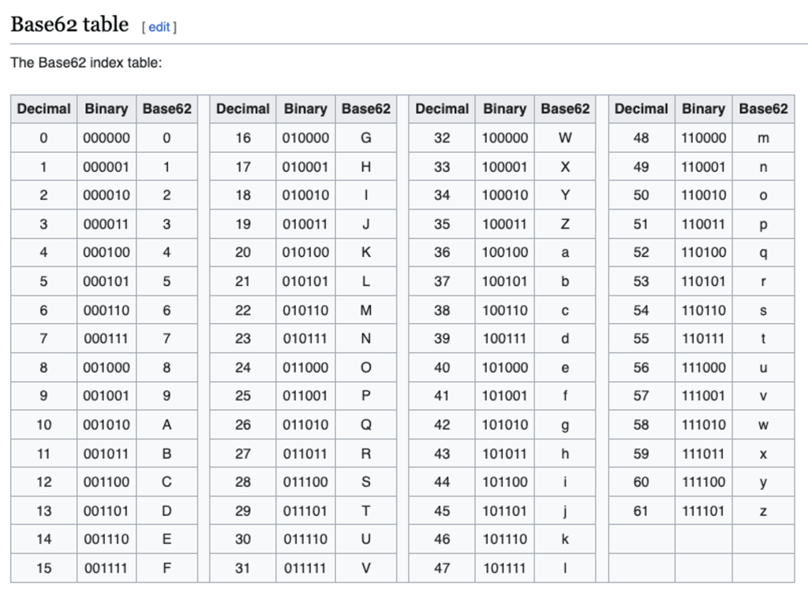
Task: Click the "Base62 table" section heading
Action: point(69,24)
